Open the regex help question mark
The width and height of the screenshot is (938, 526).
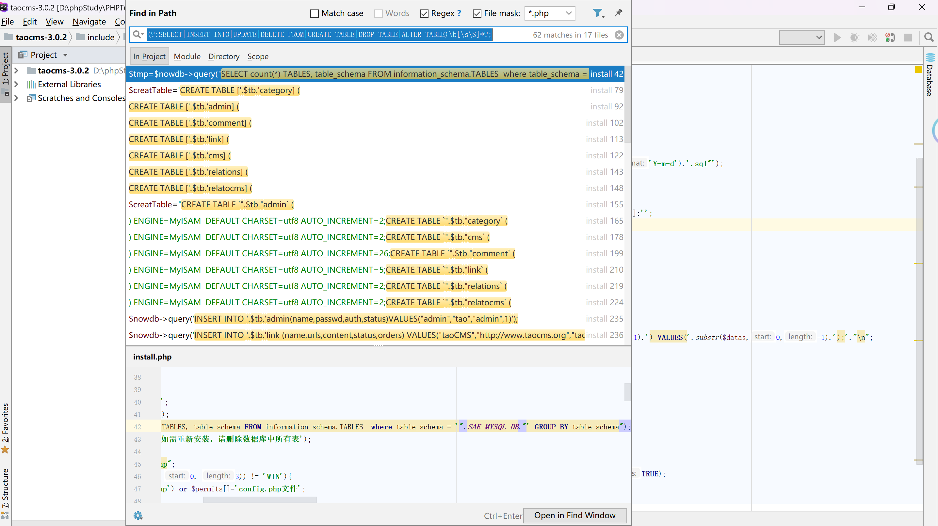pyautogui.click(x=459, y=13)
